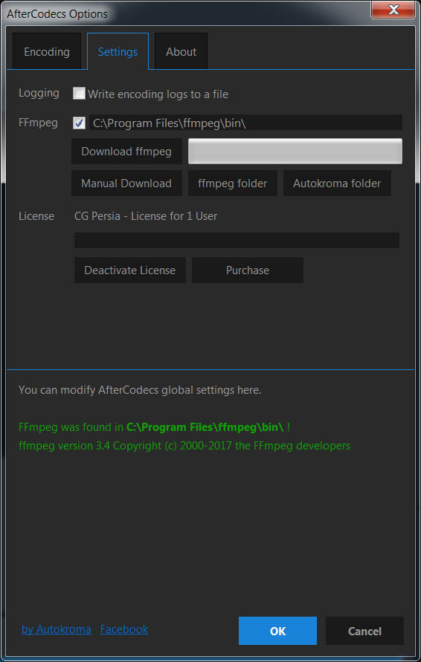Click the License label
This screenshot has width=421, height=662.
(36, 216)
